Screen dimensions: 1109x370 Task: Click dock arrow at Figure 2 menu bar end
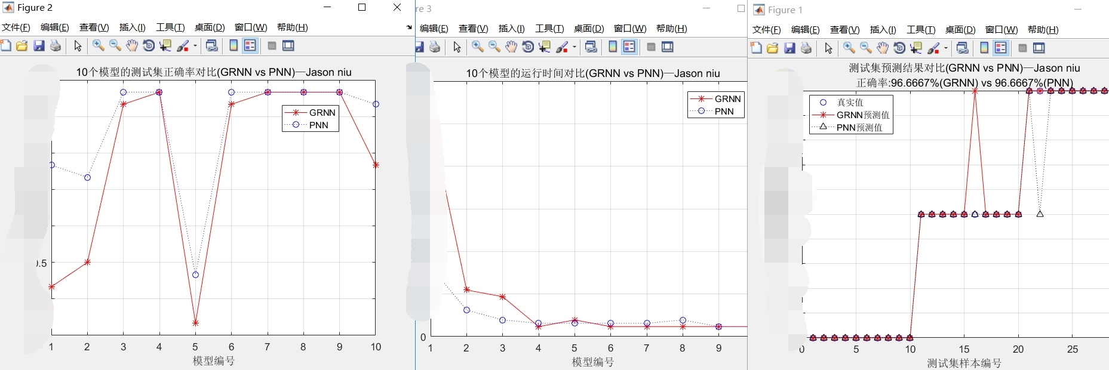click(x=409, y=27)
